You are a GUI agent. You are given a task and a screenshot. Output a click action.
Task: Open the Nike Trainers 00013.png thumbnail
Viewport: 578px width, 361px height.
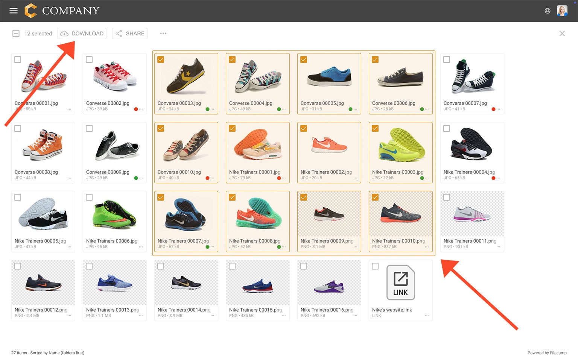click(115, 283)
